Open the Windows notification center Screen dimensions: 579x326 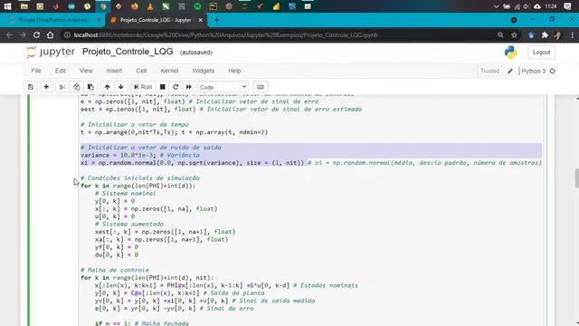(568, 6)
